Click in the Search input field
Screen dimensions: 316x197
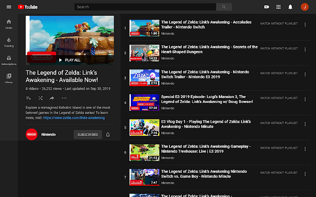145,7
